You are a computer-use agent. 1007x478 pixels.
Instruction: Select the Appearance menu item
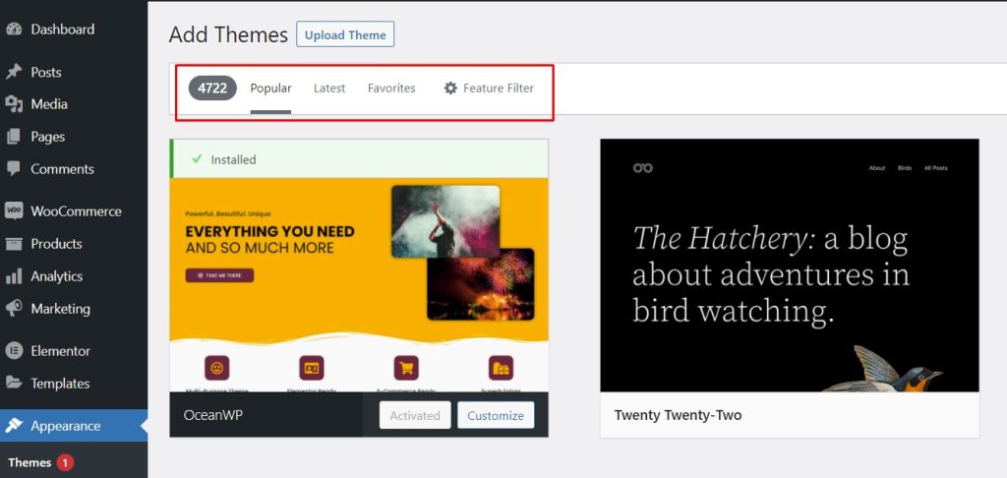tap(74, 425)
